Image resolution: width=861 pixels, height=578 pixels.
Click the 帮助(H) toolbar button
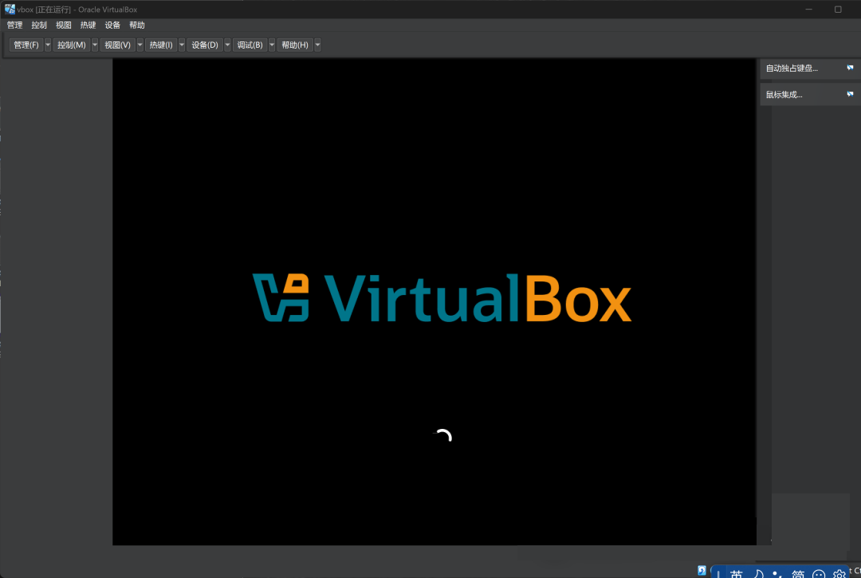point(295,45)
